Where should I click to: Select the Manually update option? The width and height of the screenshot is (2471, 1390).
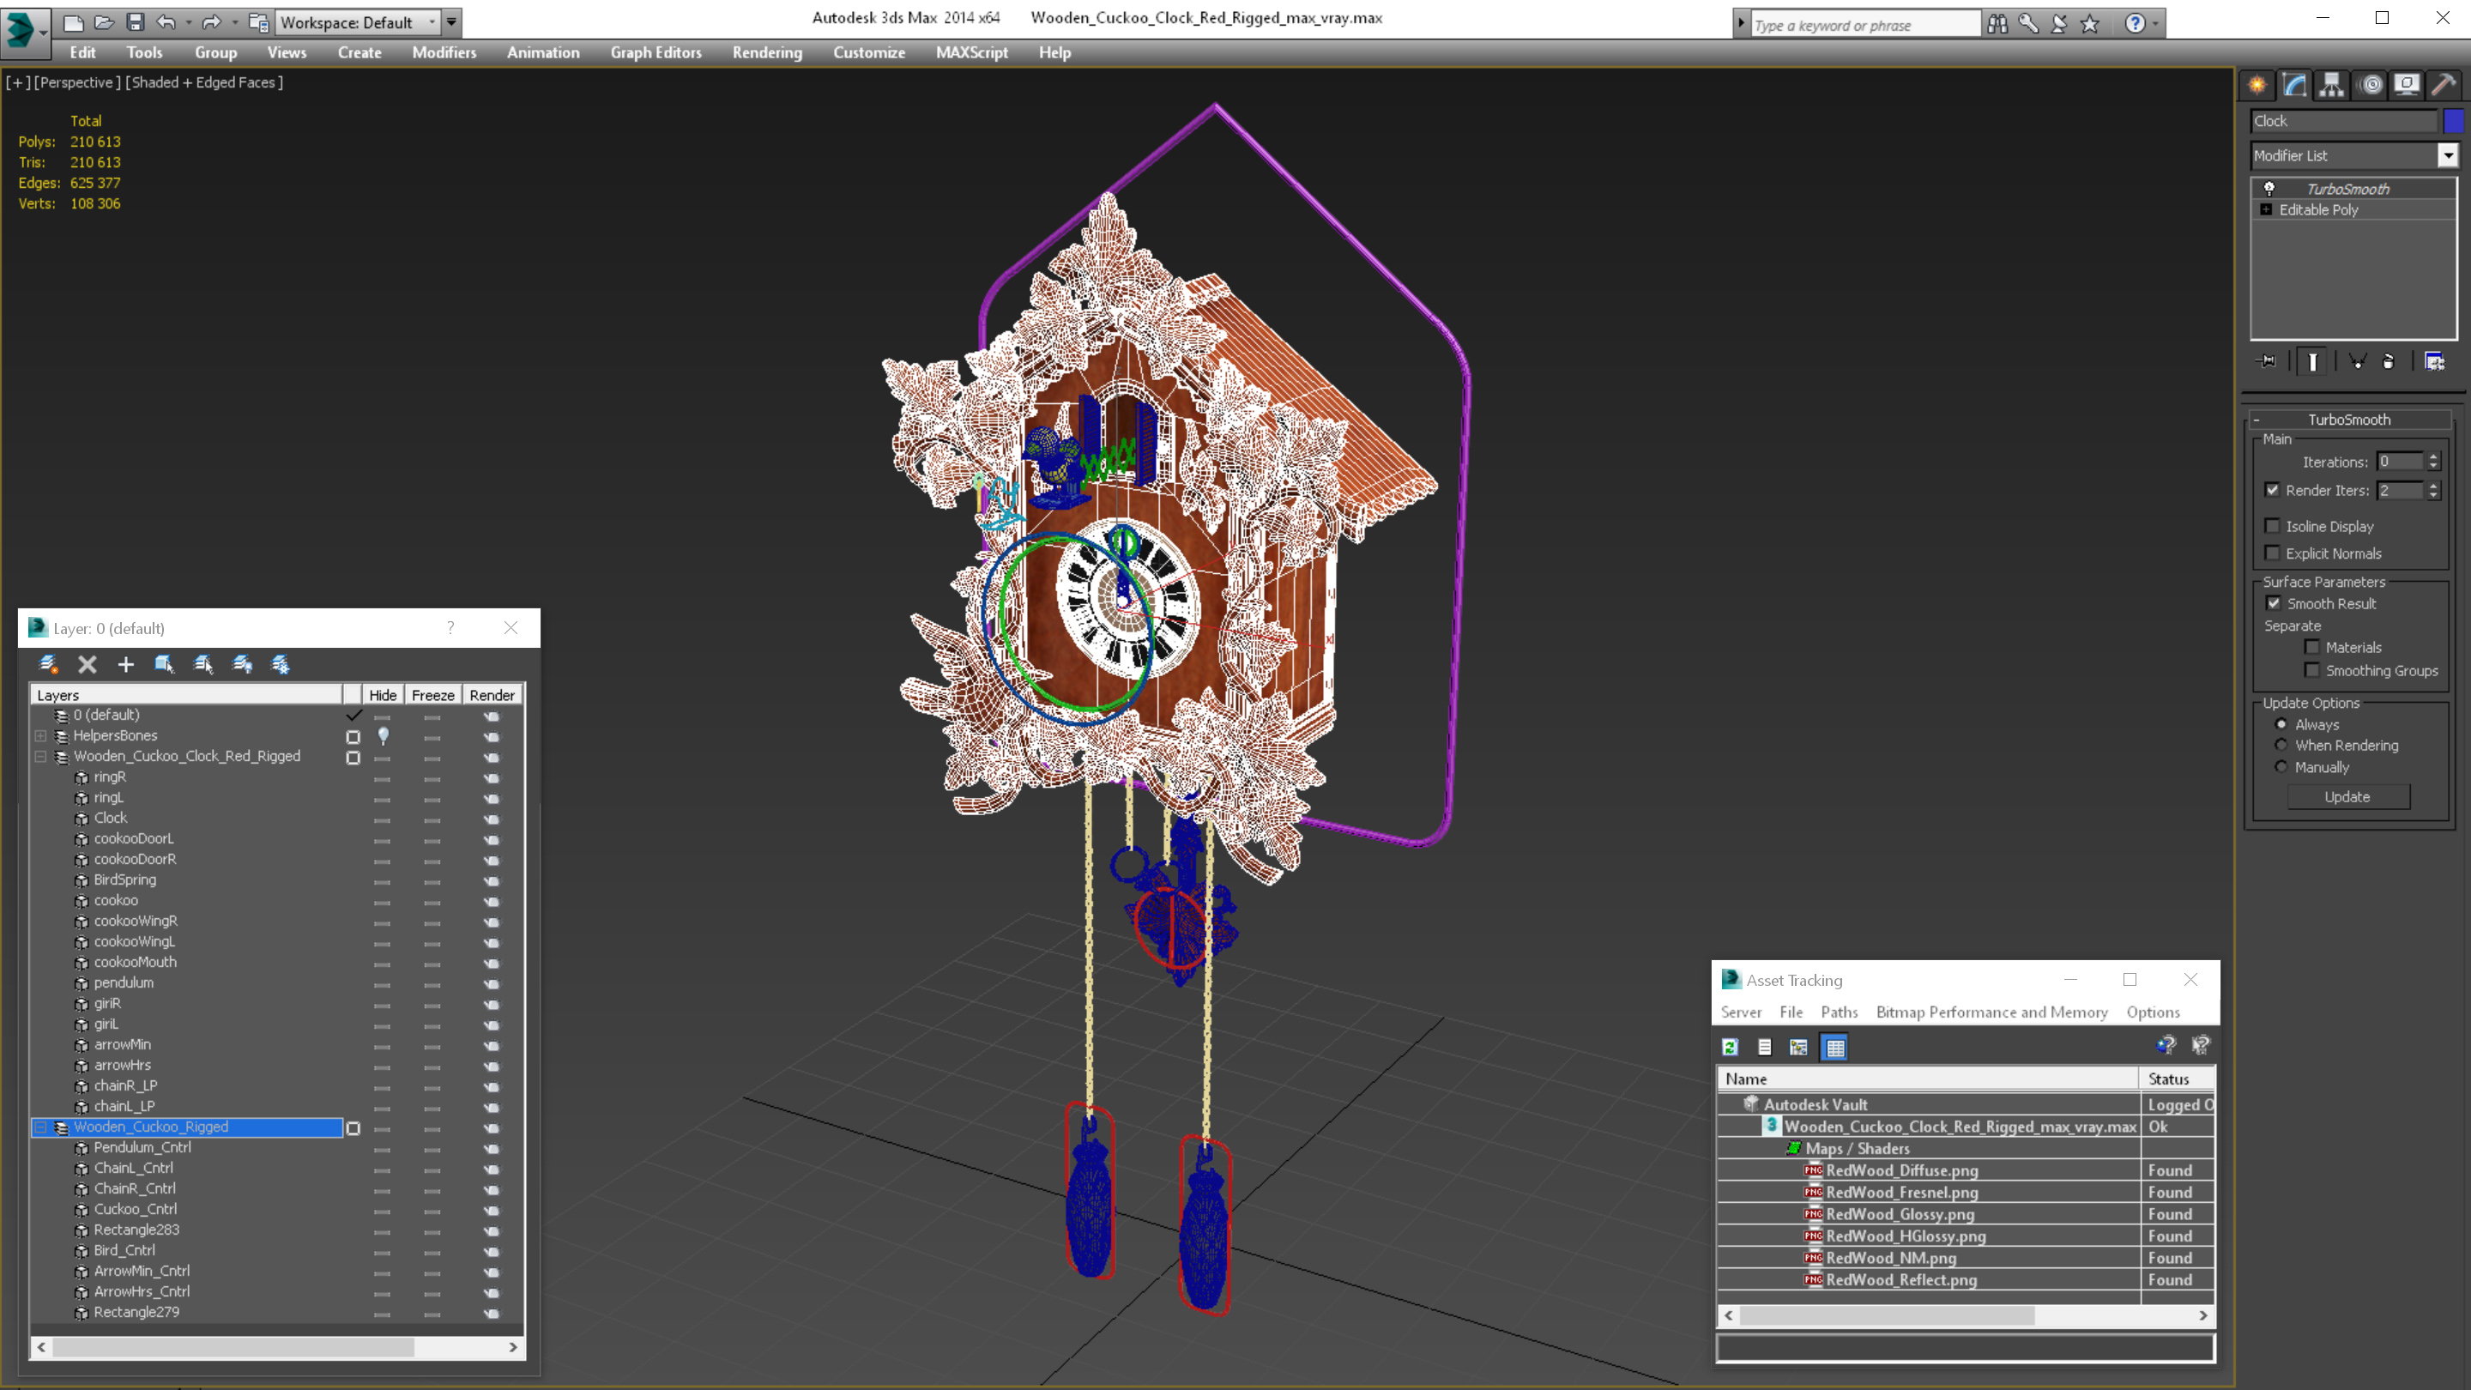[x=2281, y=766]
